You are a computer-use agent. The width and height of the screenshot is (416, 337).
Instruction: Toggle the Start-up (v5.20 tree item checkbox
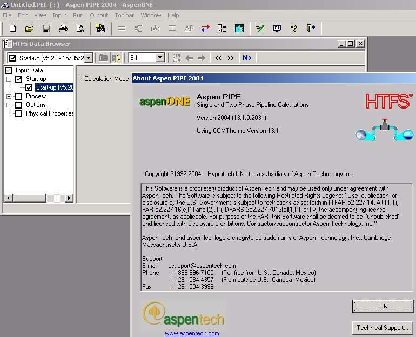coord(29,87)
